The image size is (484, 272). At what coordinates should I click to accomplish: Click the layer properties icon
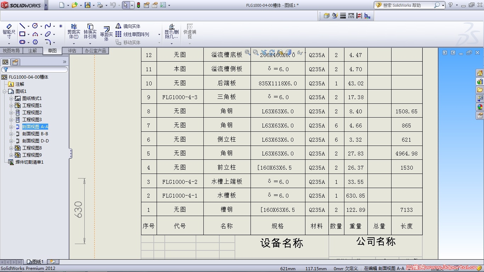pos(327,16)
